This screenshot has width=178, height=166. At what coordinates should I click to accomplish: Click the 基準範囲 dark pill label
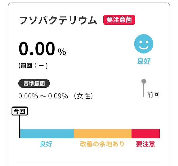(x=34, y=84)
